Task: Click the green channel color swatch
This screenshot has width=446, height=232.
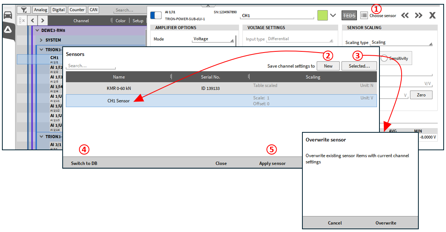Action: point(322,16)
